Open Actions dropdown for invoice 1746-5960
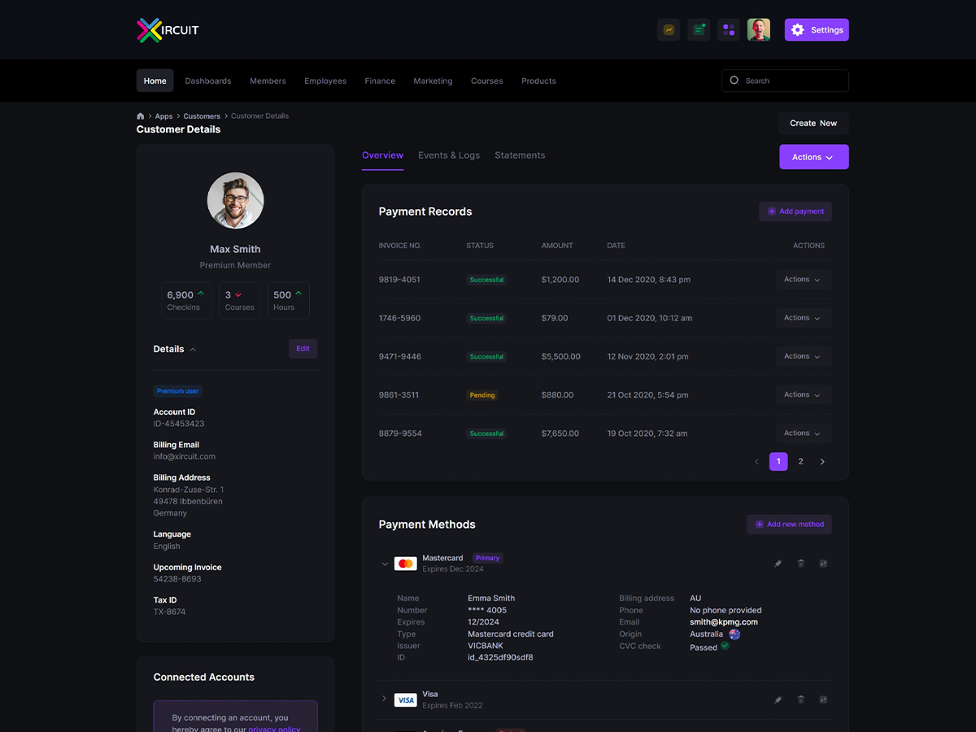The image size is (976, 732). point(803,318)
